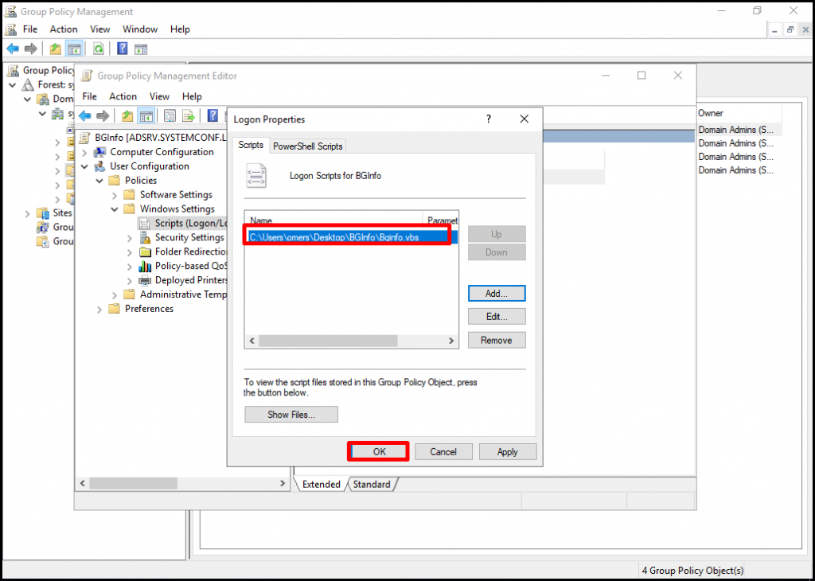Click the Forward navigation arrow in Group Policy Management
Viewport: 815px width, 581px height.
[31, 49]
